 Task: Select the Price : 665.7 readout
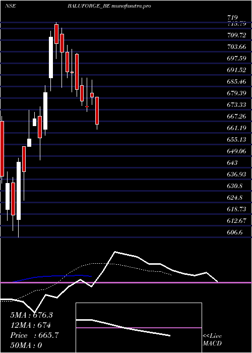[34, 335]
